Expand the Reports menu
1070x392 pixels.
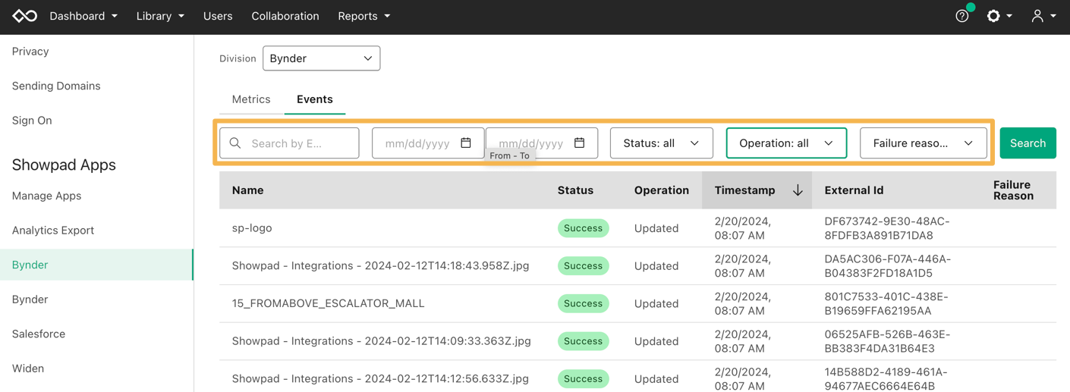point(364,16)
